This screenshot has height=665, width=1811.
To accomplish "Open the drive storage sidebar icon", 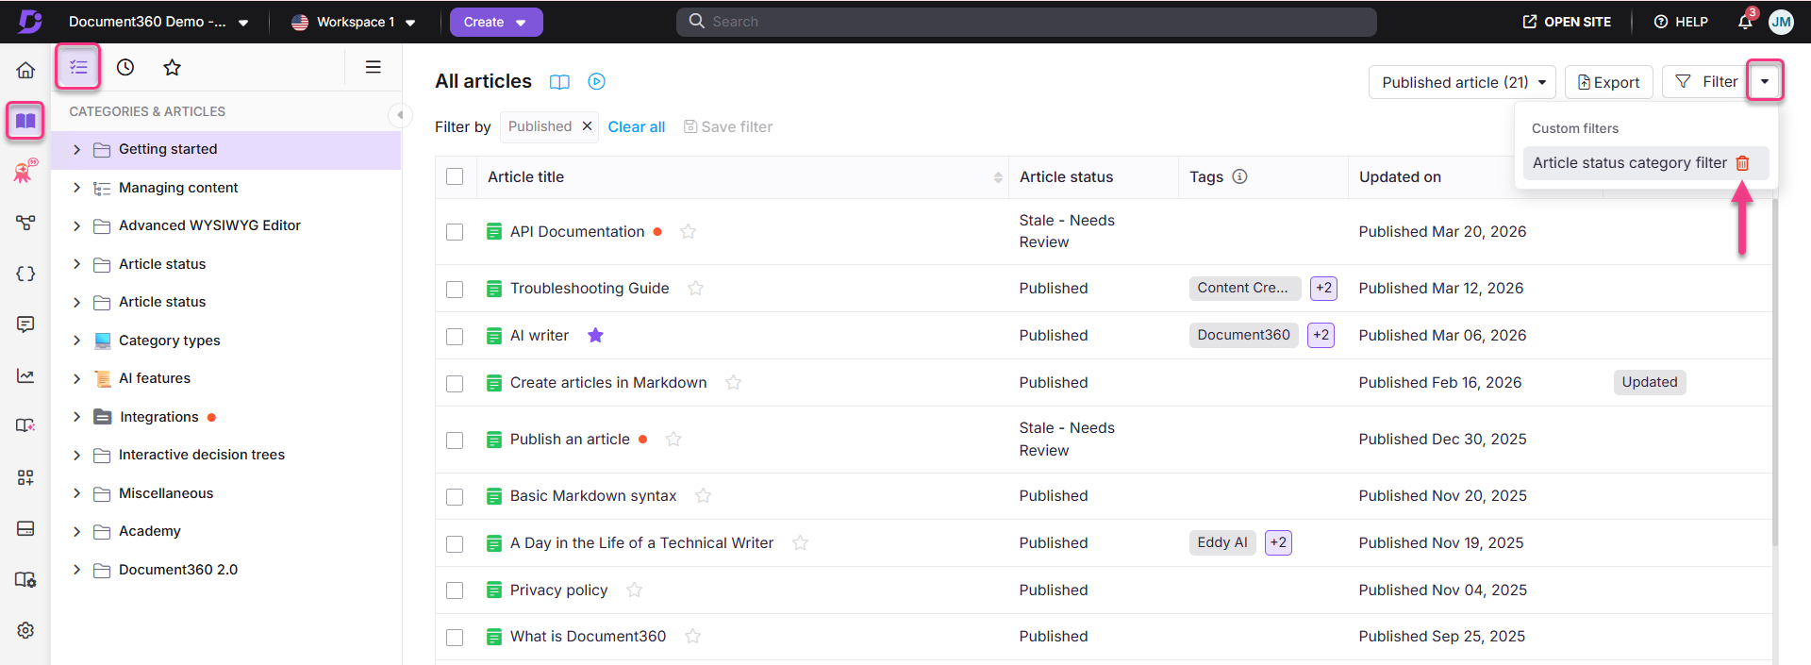I will coord(25,528).
